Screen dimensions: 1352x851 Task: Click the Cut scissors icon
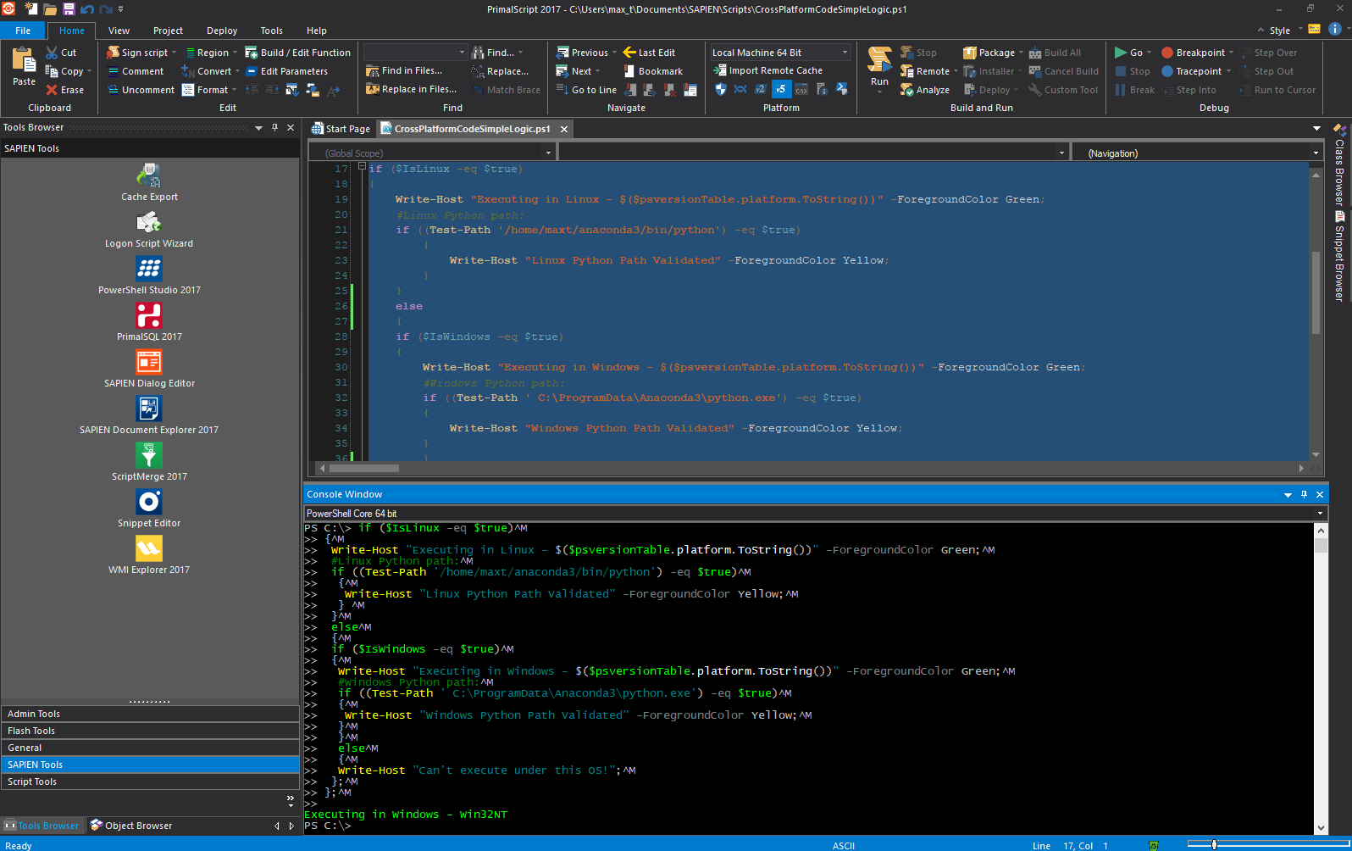(x=52, y=53)
